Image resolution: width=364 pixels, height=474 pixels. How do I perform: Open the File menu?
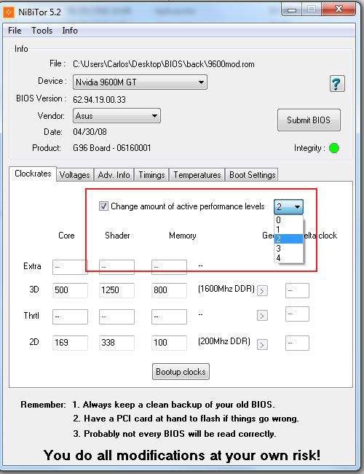coord(15,31)
